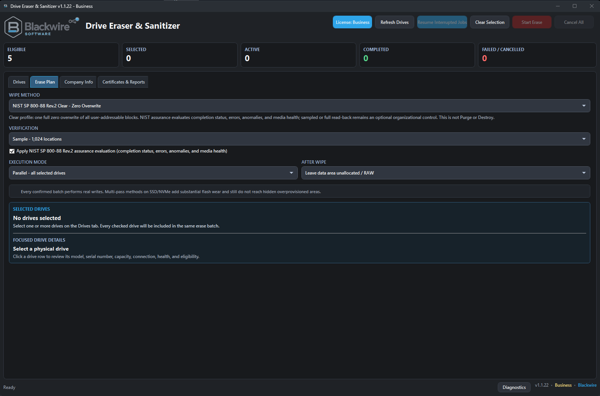Click the Failed / Cancelled count card

pos(537,55)
